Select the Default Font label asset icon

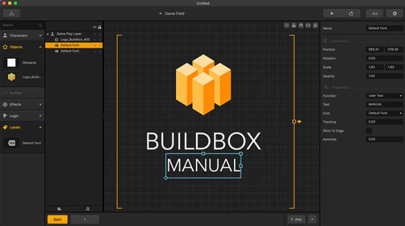point(11,143)
